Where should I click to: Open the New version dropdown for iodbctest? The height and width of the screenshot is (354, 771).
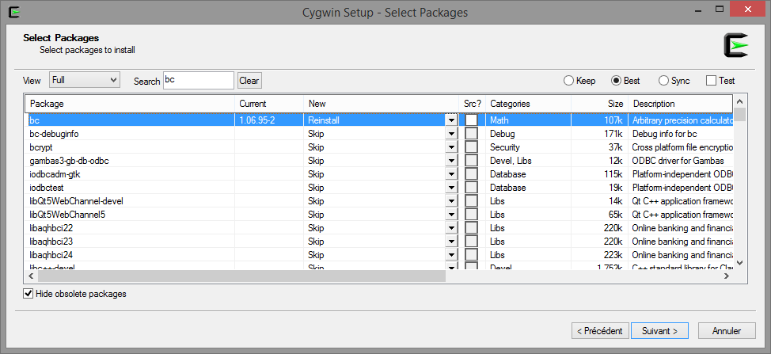(451, 188)
